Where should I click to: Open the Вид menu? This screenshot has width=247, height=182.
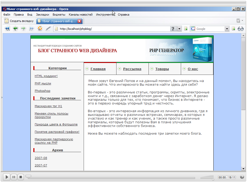pyautogui.click(x=30, y=15)
